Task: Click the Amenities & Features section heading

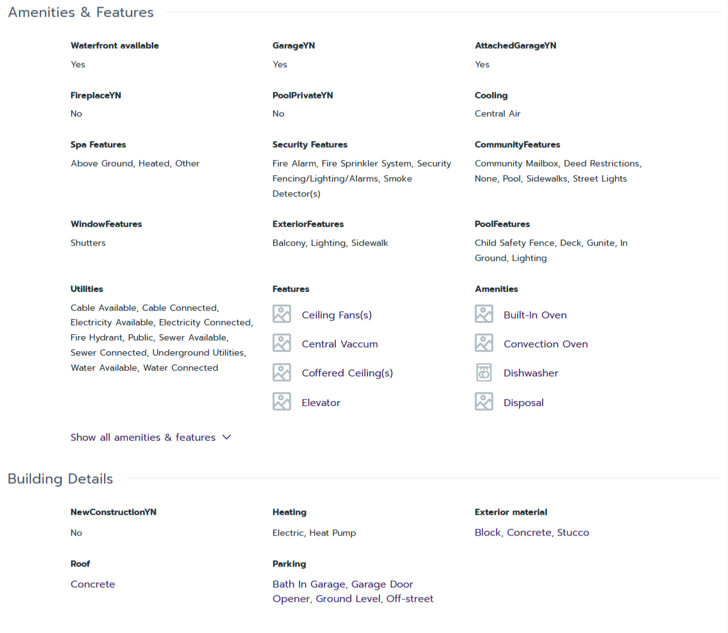Action: (x=81, y=13)
